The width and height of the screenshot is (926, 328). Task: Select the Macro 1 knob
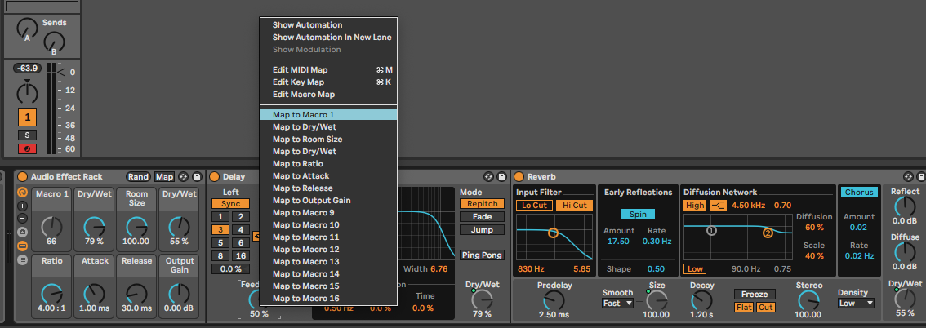[x=52, y=227]
